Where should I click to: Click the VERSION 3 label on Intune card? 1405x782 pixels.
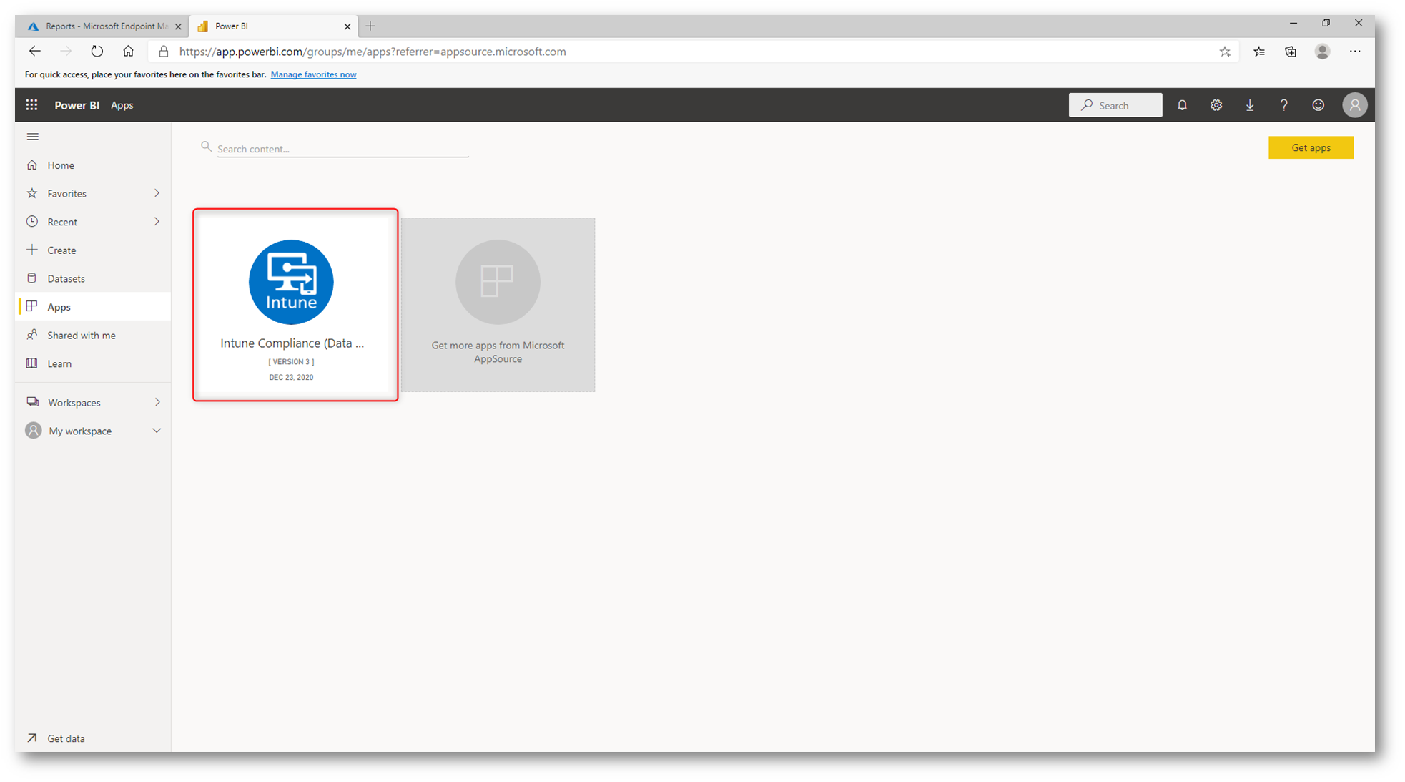tap(291, 362)
